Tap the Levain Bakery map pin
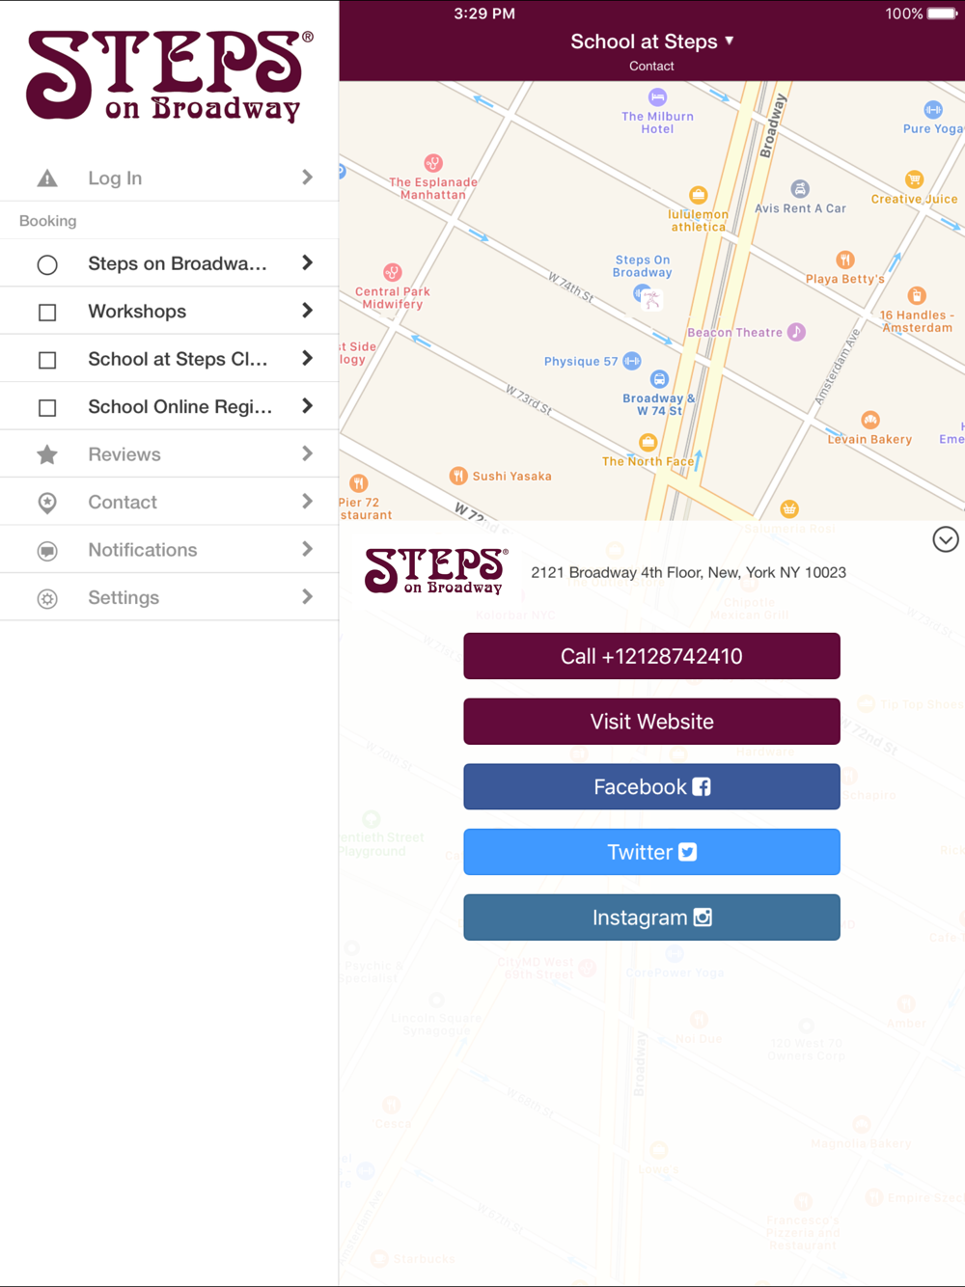Viewport: 965px width, 1287px height. click(870, 420)
